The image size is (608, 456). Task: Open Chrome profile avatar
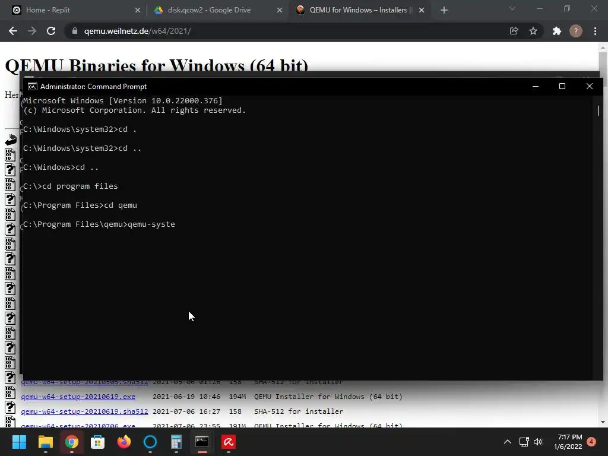pos(576,31)
